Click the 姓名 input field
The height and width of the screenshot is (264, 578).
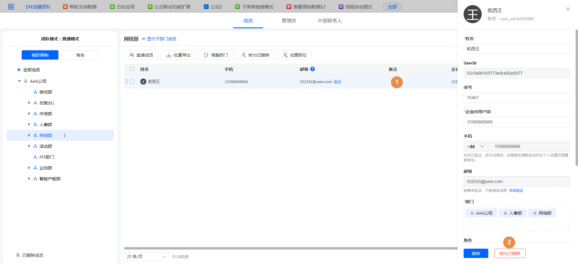tap(516, 49)
